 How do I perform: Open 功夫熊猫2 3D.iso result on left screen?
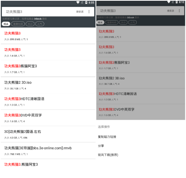point(48,85)
